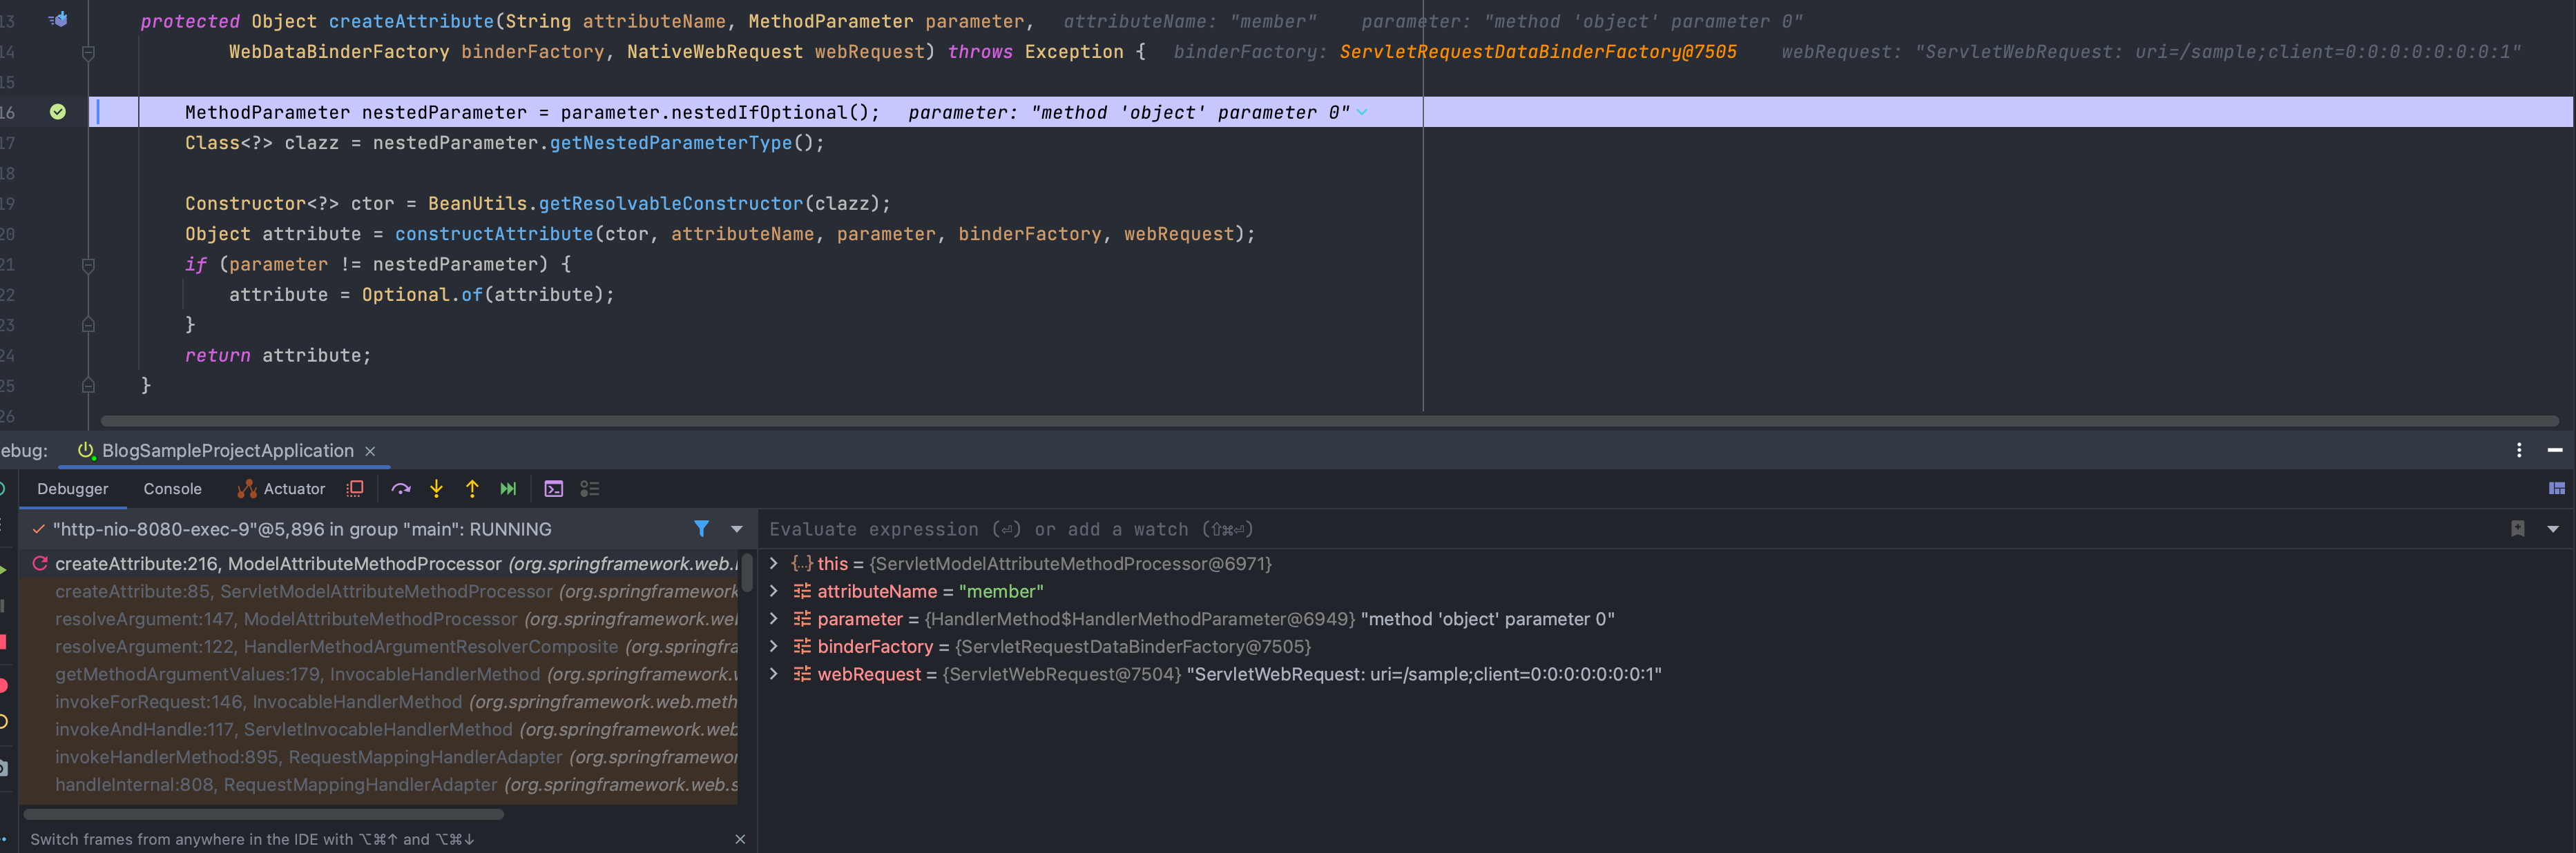This screenshot has height=853, width=2576.
Task: Open the Evaluate Expression icon
Action: coord(553,489)
